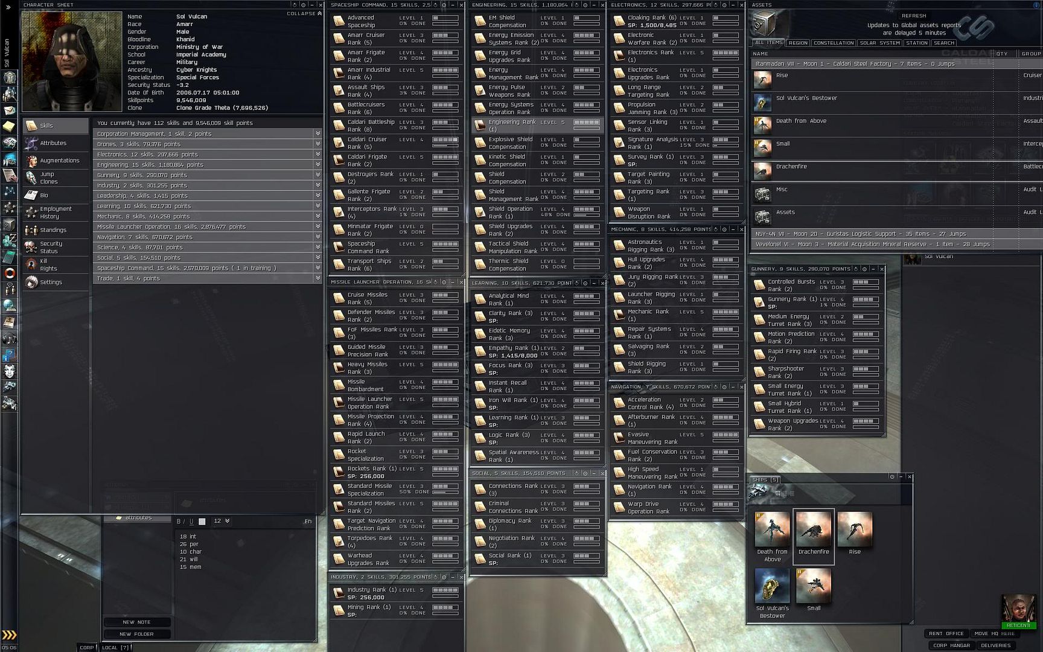
Task: Expand the Leadership skill group
Action: pyautogui.click(x=317, y=196)
